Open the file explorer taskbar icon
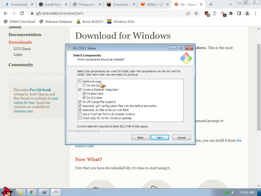Screen dimensions: 261x196 21,192
